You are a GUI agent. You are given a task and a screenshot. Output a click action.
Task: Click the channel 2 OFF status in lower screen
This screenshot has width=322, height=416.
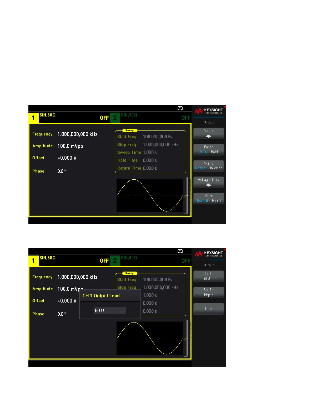(186, 261)
